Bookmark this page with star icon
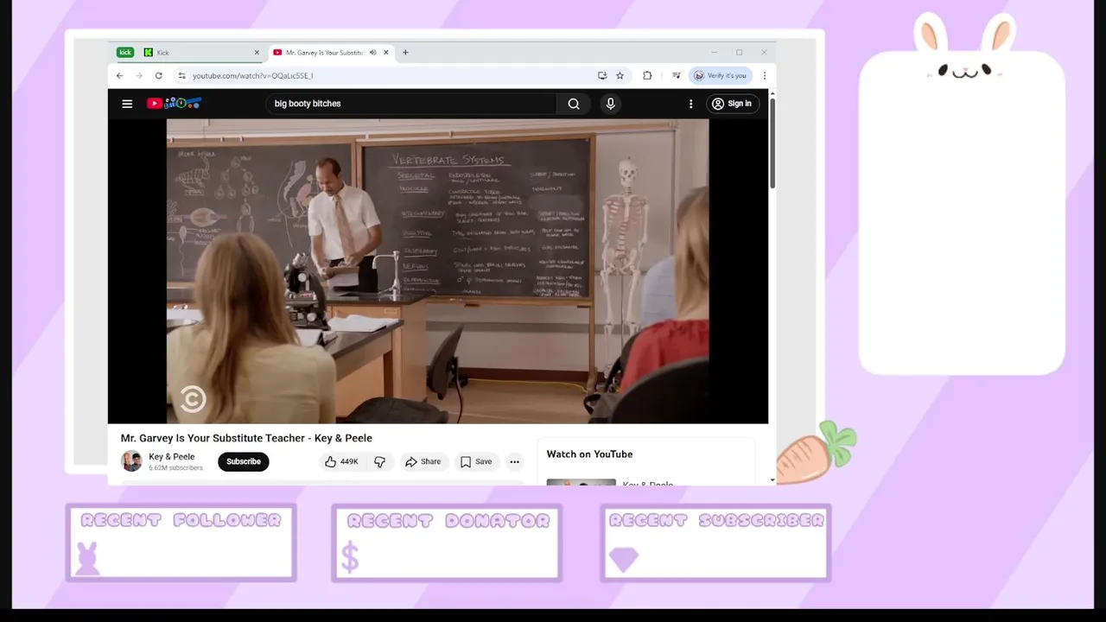 tap(620, 76)
